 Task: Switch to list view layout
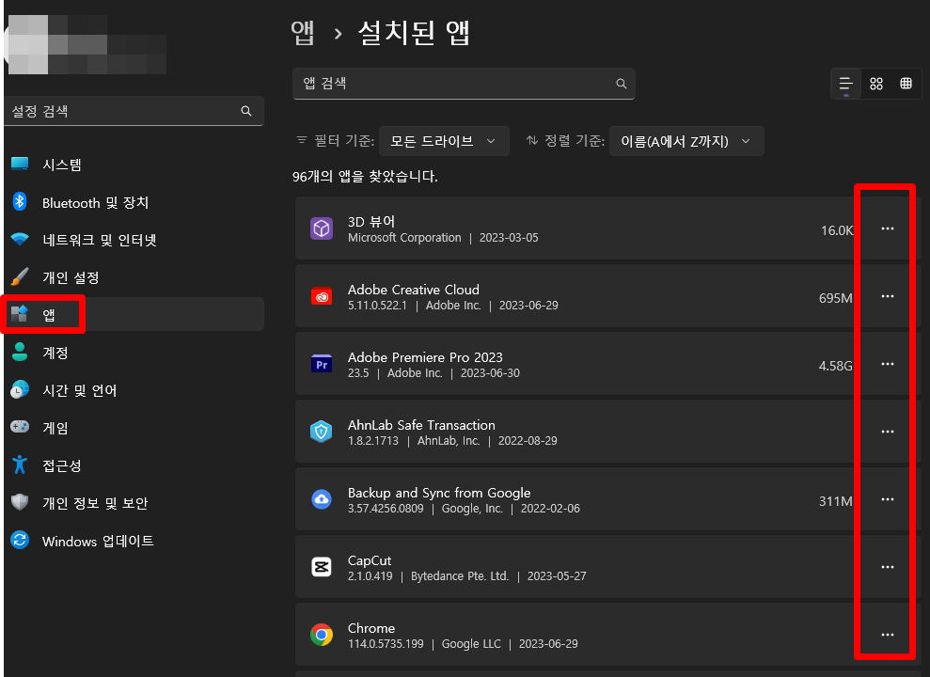click(x=845, y=84)
